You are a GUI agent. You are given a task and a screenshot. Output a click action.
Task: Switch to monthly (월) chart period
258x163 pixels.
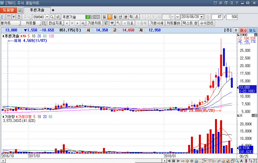click(115, 17)
